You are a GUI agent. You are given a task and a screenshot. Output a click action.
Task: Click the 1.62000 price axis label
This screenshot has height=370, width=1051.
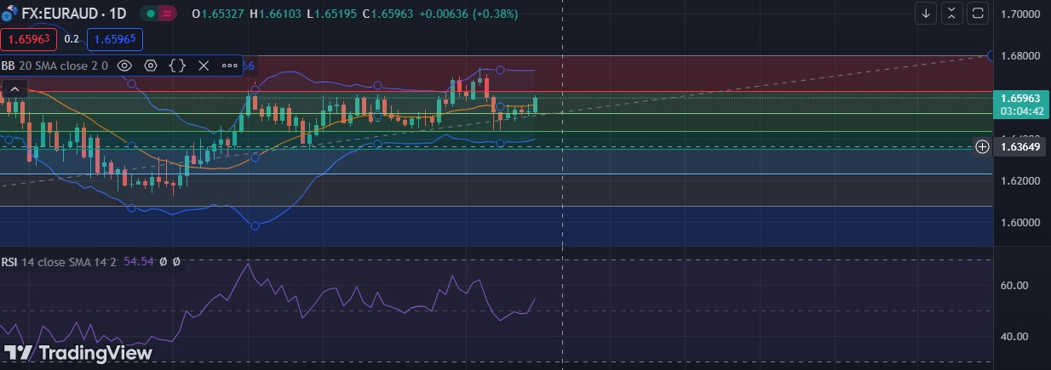[1021, 181]
